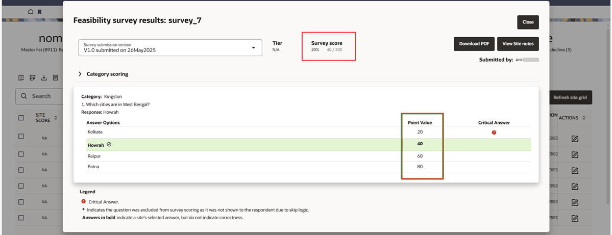Click the checkmark icon beside Howrah
Screen dimensions: 612x235
[x=109, y=144]
